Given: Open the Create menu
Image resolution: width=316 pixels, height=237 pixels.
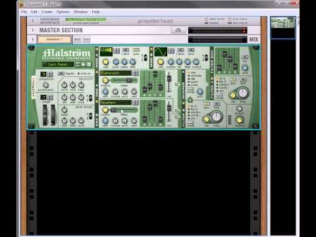Looking at the screenshot, I should pyautogui.click(x=47, y=12).
